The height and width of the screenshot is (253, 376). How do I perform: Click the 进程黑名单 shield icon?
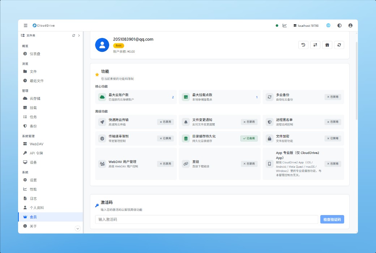pos(270,122)
